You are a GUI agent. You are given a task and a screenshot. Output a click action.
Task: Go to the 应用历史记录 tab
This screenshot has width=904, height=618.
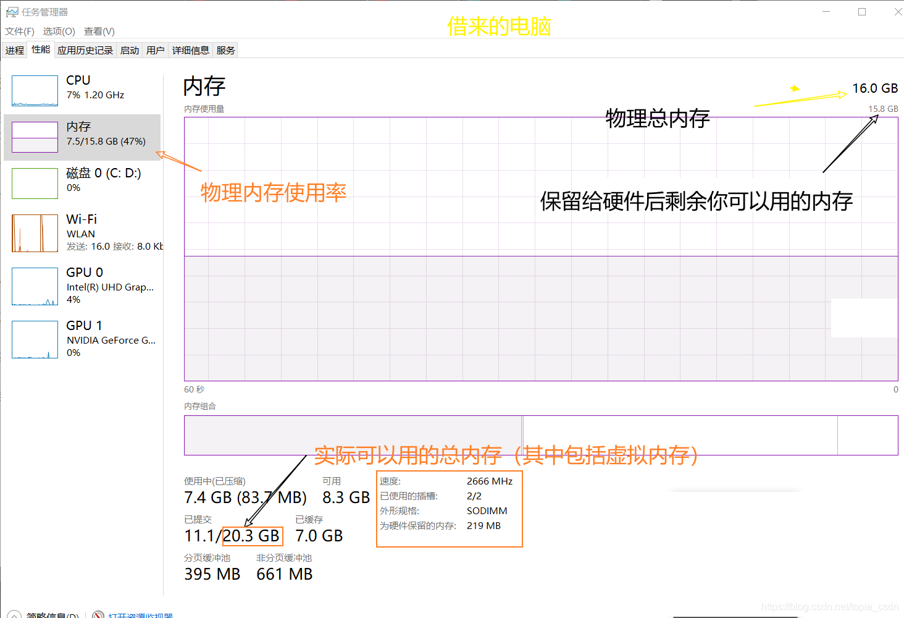pos(85,51)
